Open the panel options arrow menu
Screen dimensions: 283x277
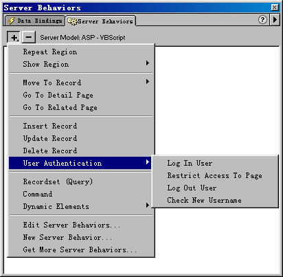pos(275,20)
